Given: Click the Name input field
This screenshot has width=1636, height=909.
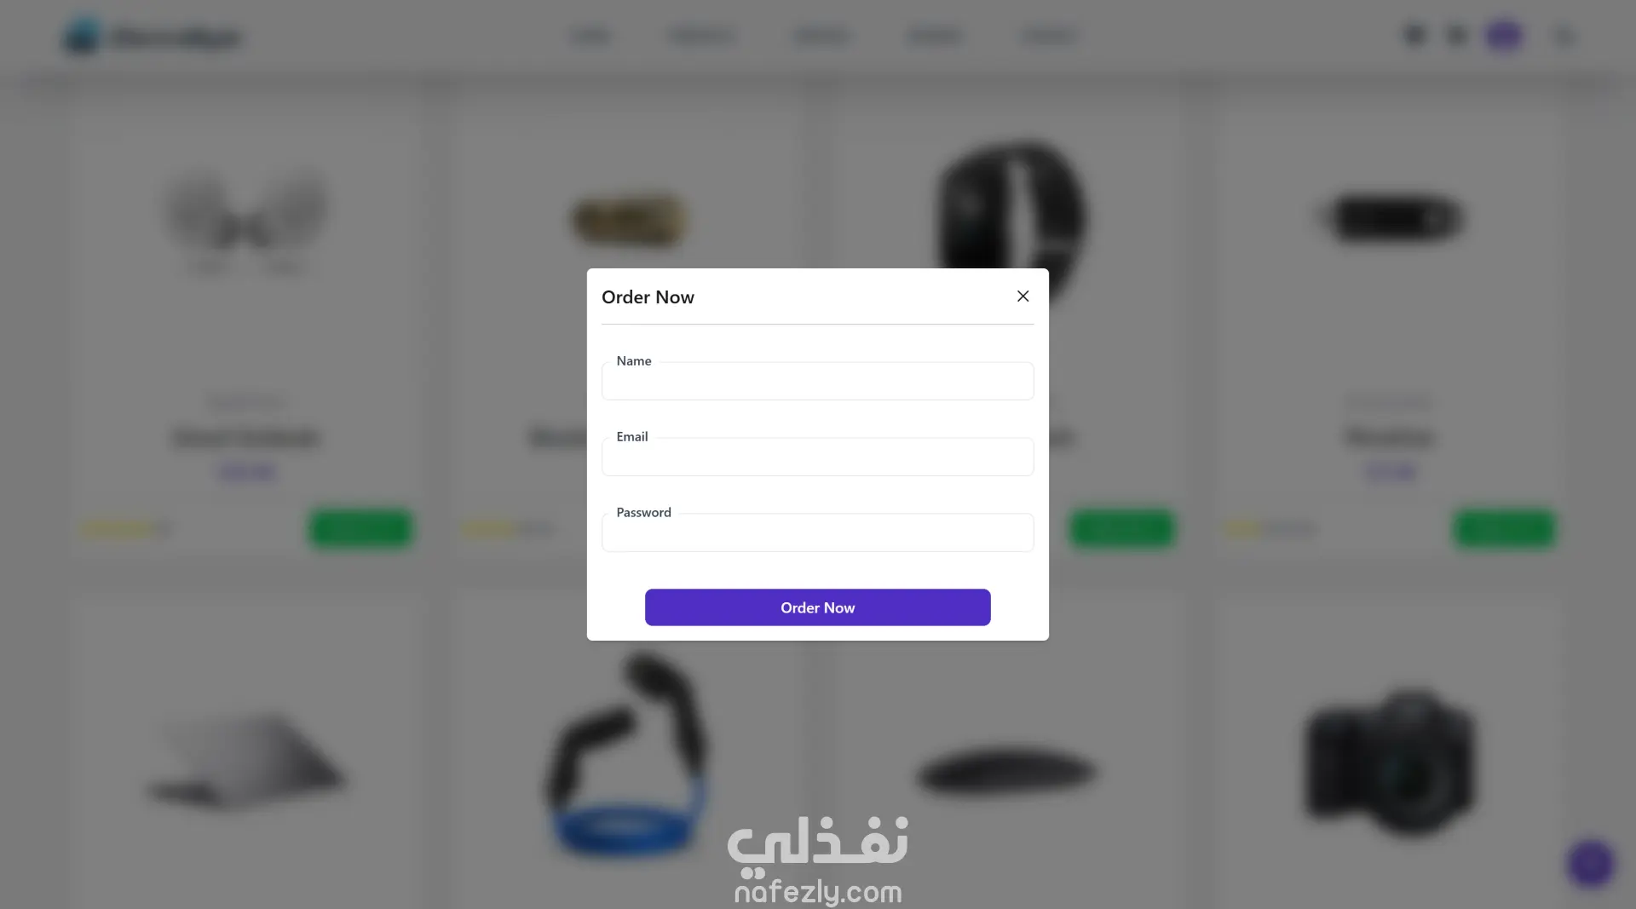Looking at the screenshot, I should tap(817, 381).
